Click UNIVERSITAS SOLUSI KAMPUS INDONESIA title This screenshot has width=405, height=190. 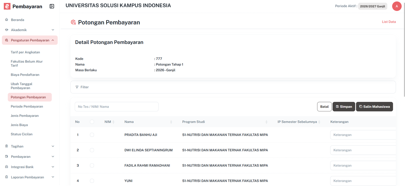tap(118, 6)
